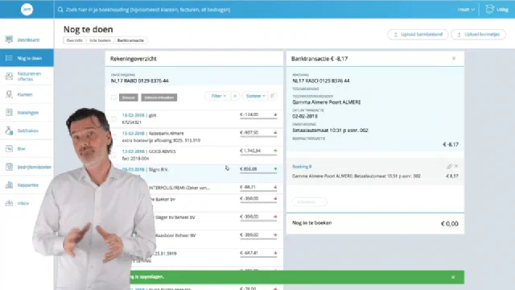Image resolution: width=515 pixels, height=290 pixels.
Task: Click the € 0,00 Nog in te boeken amount
Action: tap(449, 224)
